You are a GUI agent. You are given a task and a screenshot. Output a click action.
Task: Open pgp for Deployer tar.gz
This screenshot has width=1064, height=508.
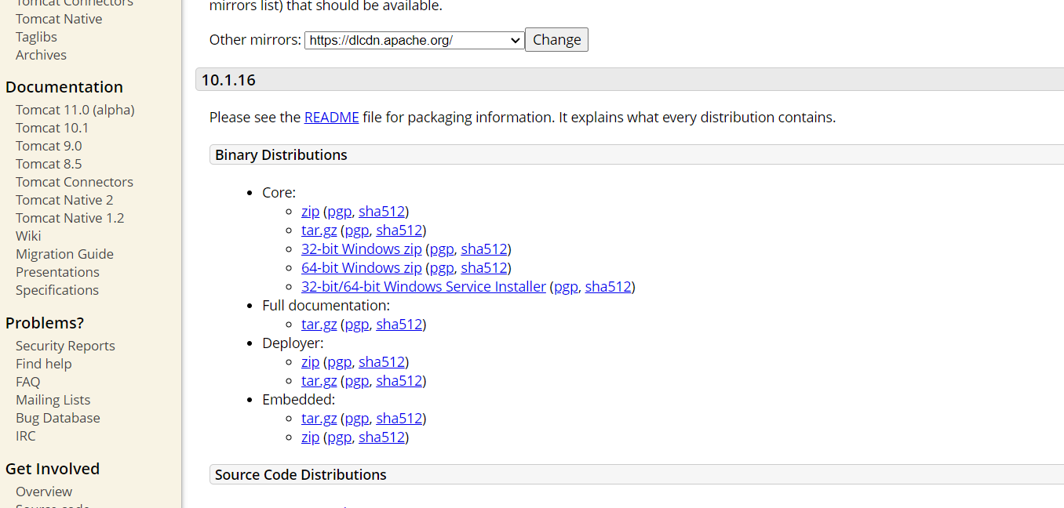[356, 381]
